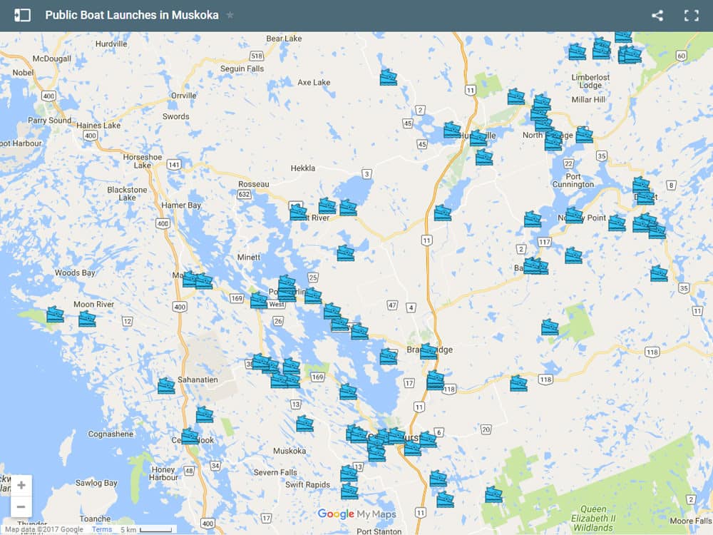Image resolution: width=713 pixels, height=535 pixels.
Task: Click boat launch marker below Moon River label
Action: (87, 319)
